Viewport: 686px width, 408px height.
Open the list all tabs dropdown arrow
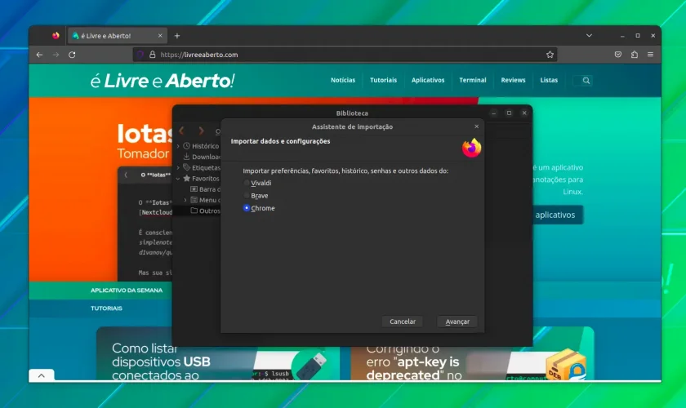point(590,36)
